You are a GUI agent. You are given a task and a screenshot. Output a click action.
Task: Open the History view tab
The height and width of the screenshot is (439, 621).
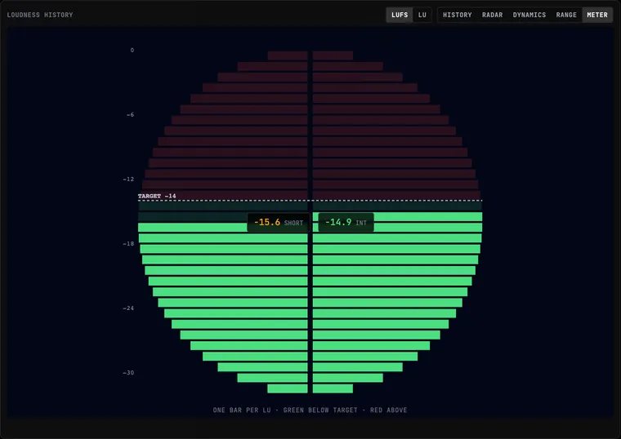point(457,15)
